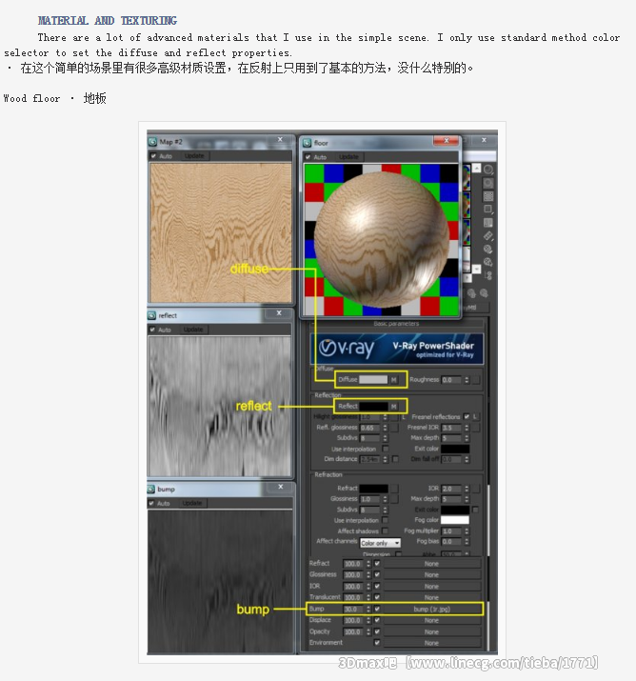Toggle Bump map enable checkbox
Image resolution: width=636 pixels, height=681 pixels.
click(377, 609)
